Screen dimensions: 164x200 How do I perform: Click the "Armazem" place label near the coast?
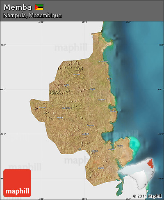click(103, 62)
